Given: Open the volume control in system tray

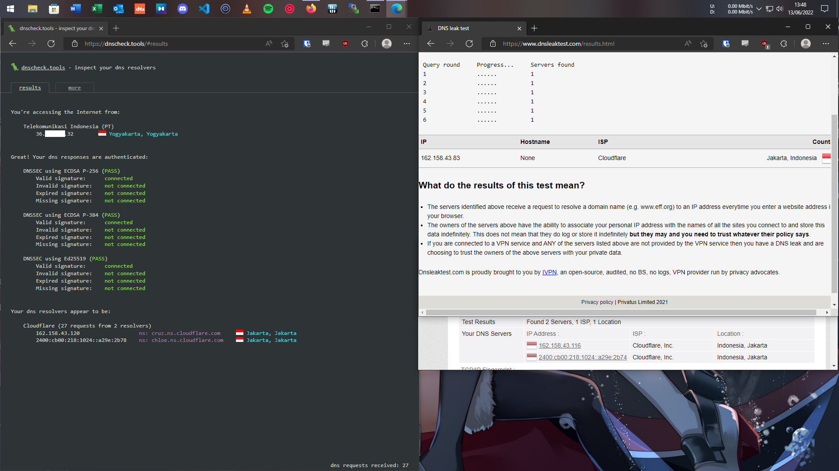Looking at the screenshot, I should pos(780,9).
